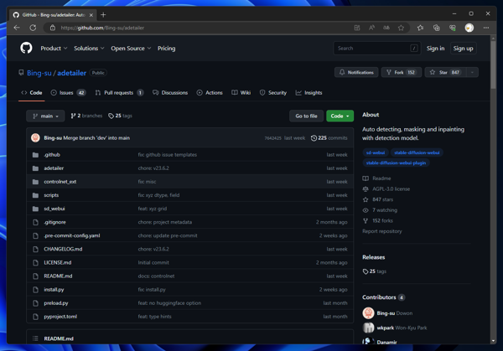The image size is (503, 351).
Task: Click the translate icon in address bar
Action: pos(386,28)
